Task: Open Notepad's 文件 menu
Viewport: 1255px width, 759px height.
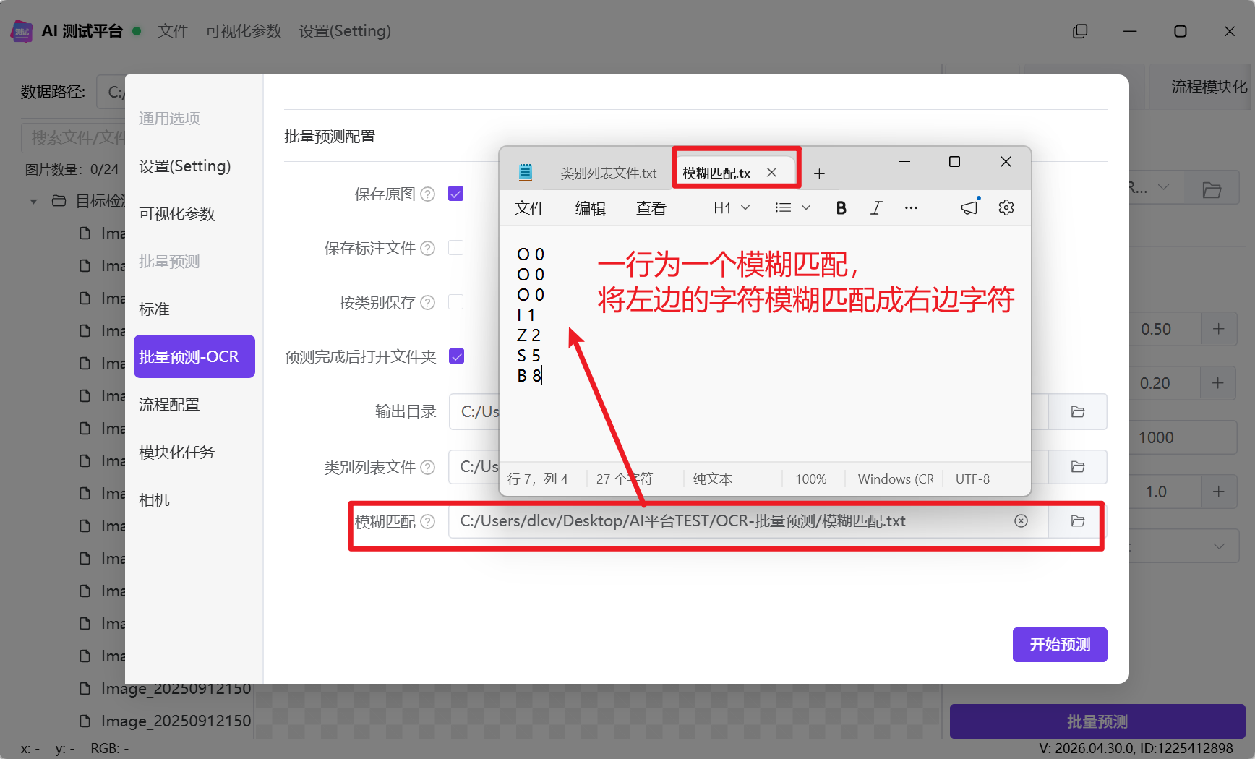Action: click(530, 208)
